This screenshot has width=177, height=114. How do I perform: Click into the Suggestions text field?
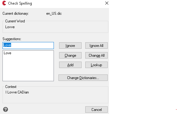coord(28,46)
